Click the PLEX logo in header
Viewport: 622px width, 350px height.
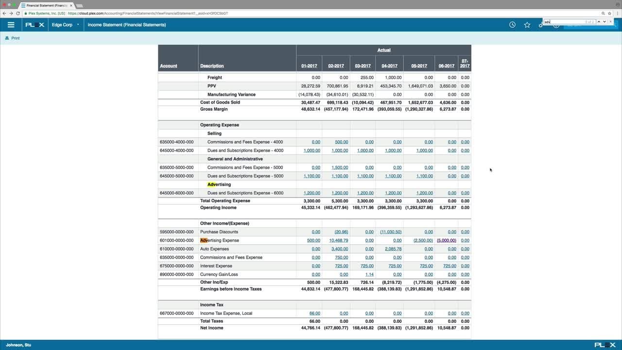click(x=35, y=25)
